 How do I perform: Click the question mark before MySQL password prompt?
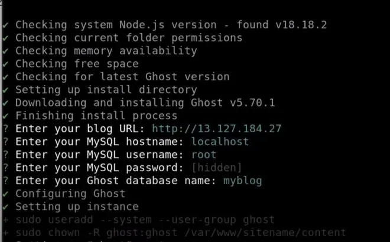(x=4, y=168)
